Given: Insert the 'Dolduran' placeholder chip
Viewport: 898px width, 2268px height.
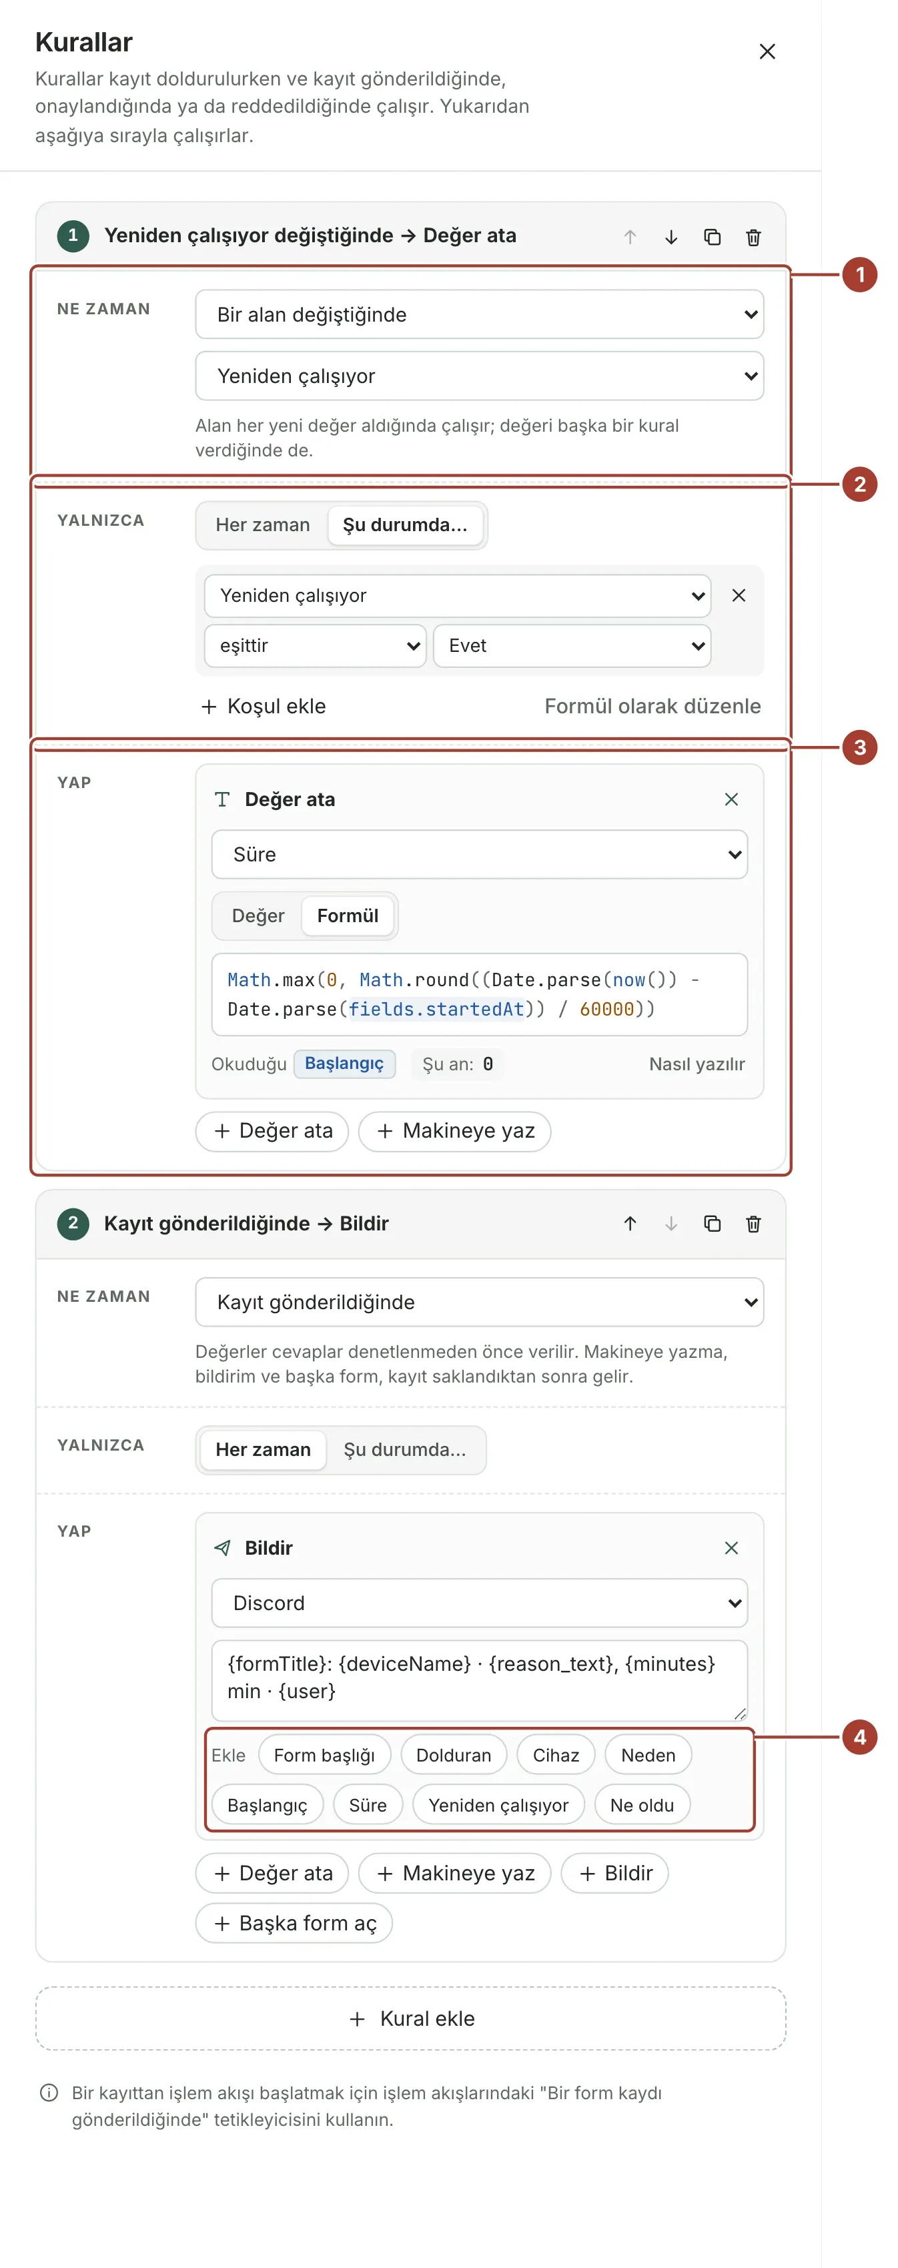Looking at the screenshot, I should point(454,1756).
